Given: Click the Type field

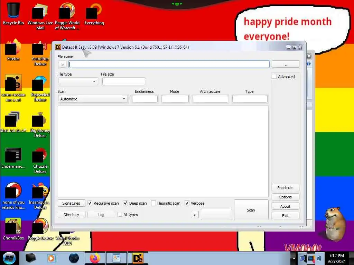Looking at the screenshot, I should [250, 99].
